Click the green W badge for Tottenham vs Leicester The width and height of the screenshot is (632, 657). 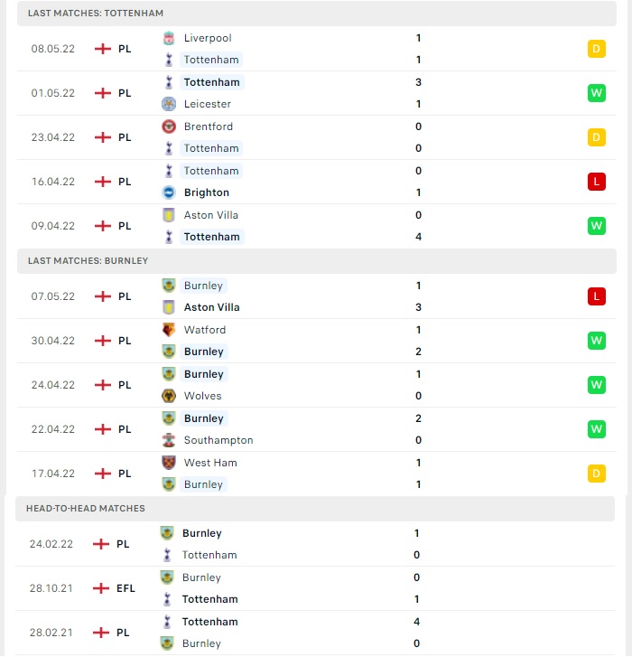point(597,93)
